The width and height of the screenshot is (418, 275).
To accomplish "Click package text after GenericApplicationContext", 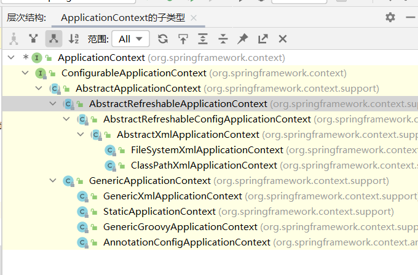I will 301,181.
